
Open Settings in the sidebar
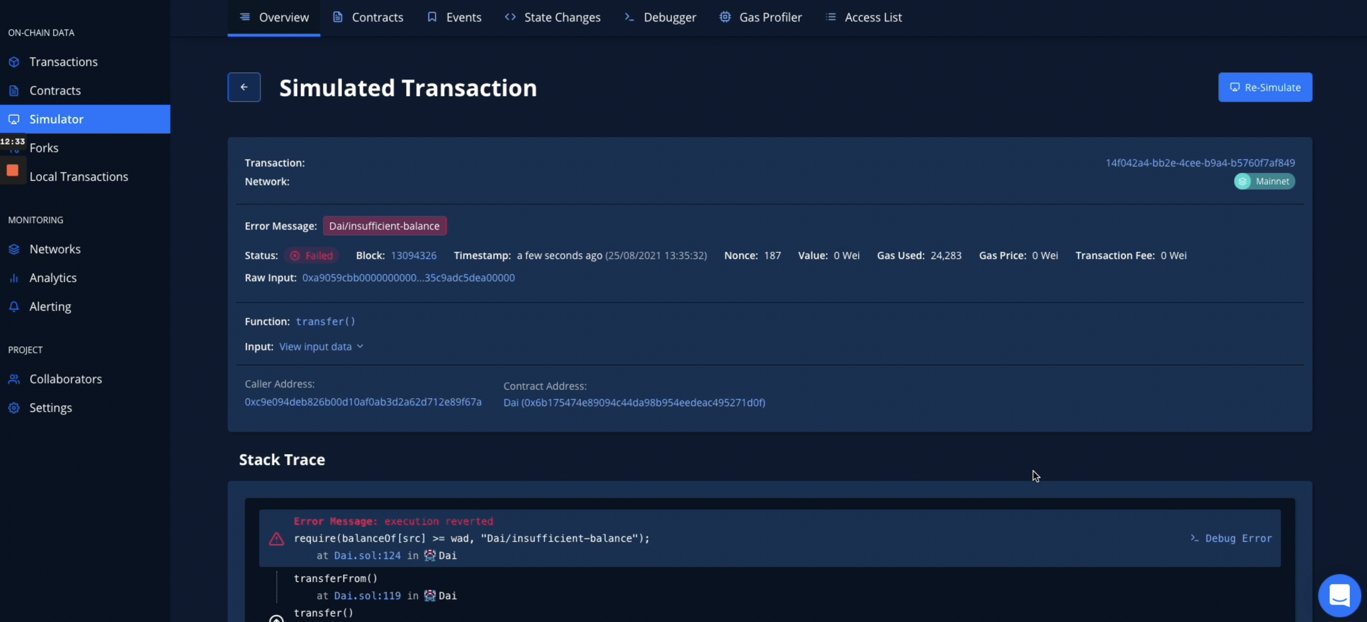coord(85,408)
